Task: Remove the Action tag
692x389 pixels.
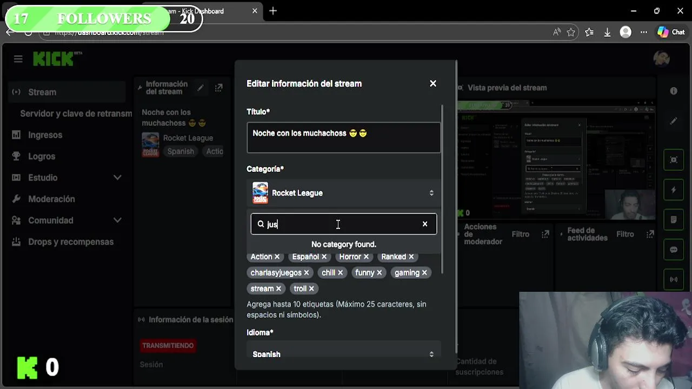Action: pyautogui.click(x=277, y=257)
